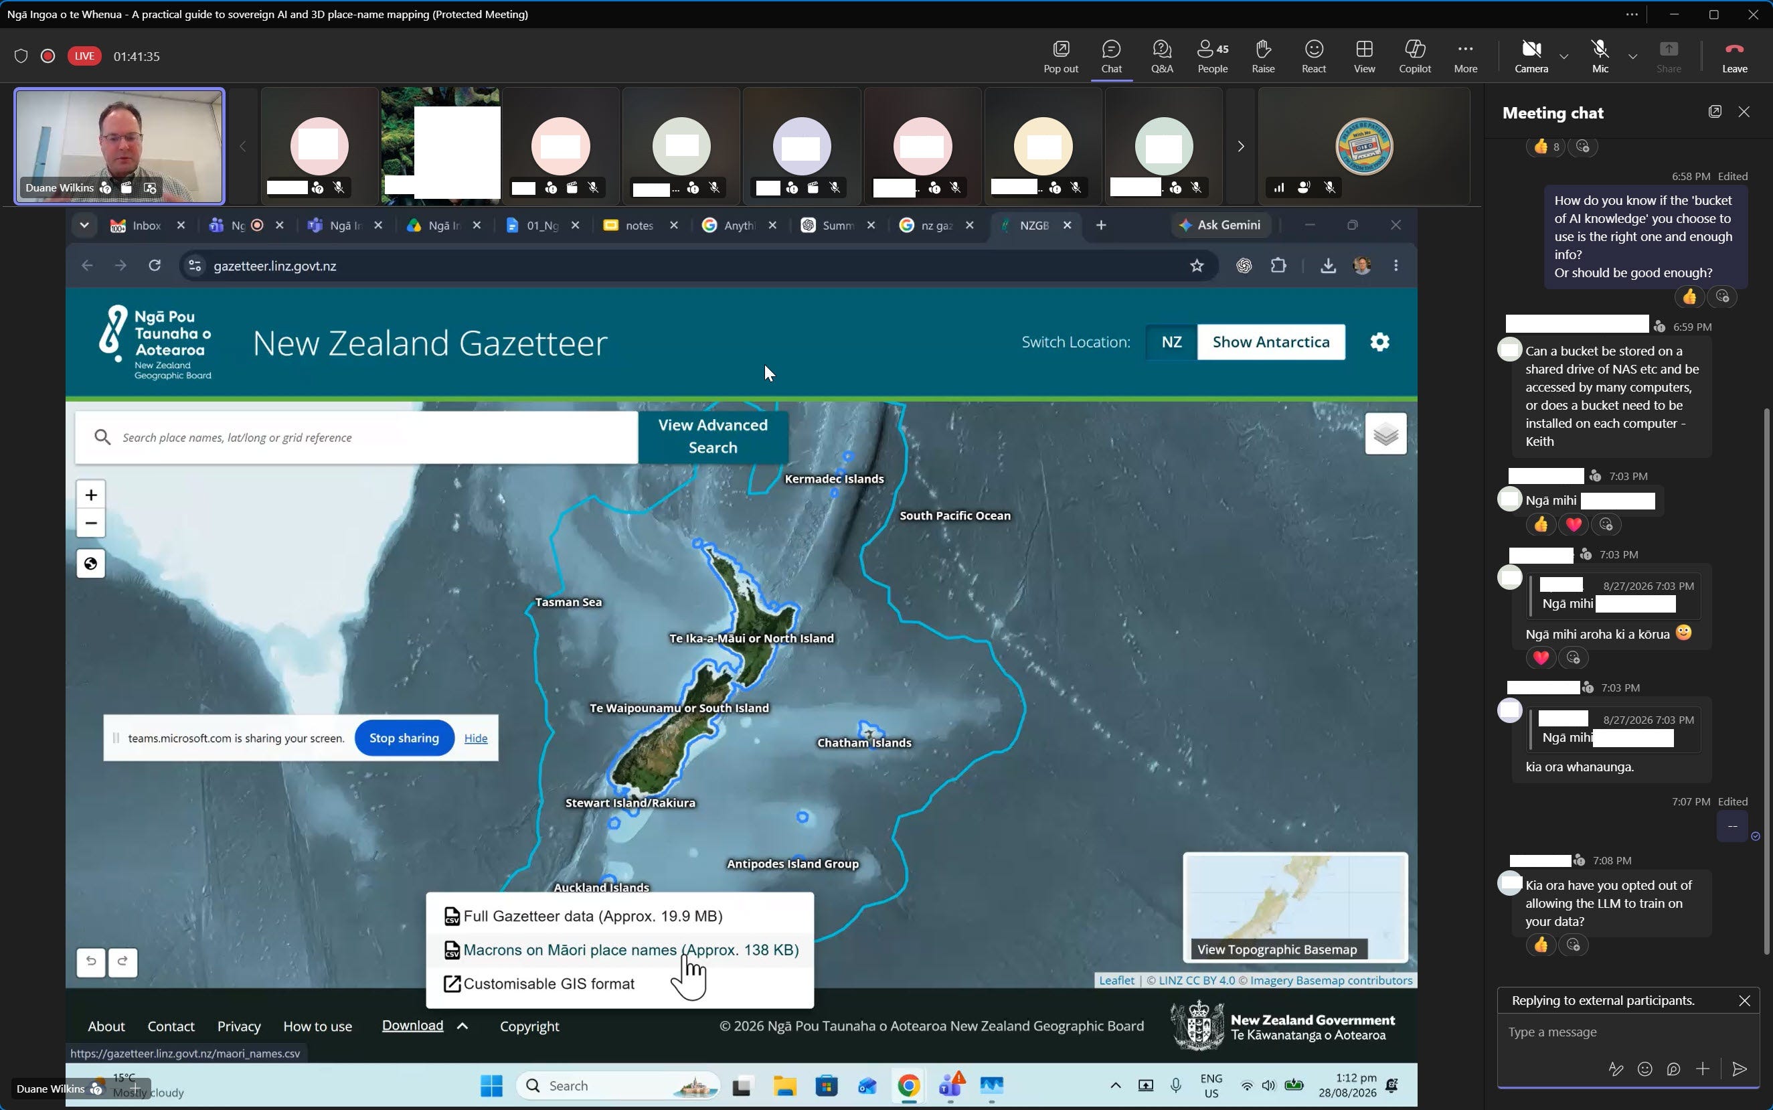Leave the meeting

(1734, 56)
